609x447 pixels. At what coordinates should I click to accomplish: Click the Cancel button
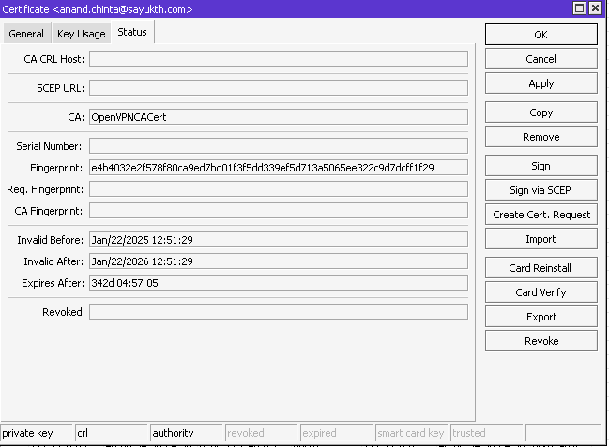click(x=541, y=59)
